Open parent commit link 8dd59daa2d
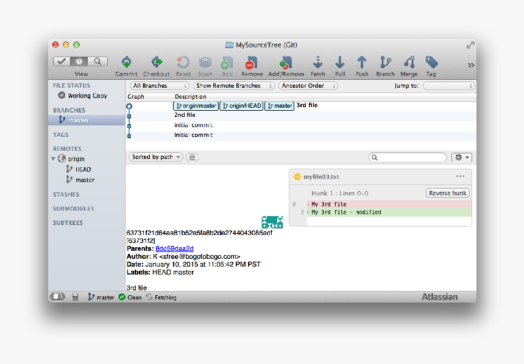The image size is (524, 364). 174,248
